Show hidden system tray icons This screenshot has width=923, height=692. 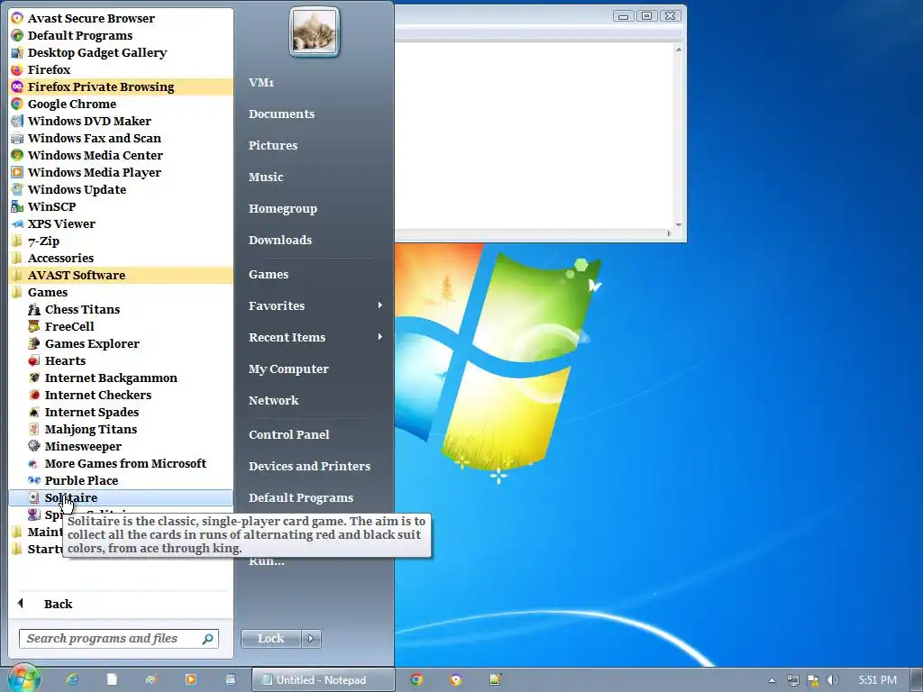pyautogui.click(x=772, y=680)
